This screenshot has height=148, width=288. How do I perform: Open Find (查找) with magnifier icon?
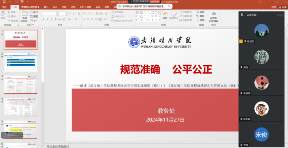[200, 12]
